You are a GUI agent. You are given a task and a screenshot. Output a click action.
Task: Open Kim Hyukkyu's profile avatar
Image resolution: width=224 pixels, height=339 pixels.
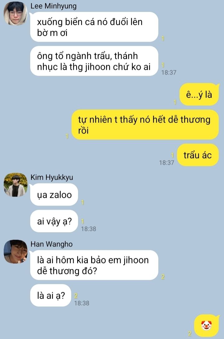coord(16,185)
